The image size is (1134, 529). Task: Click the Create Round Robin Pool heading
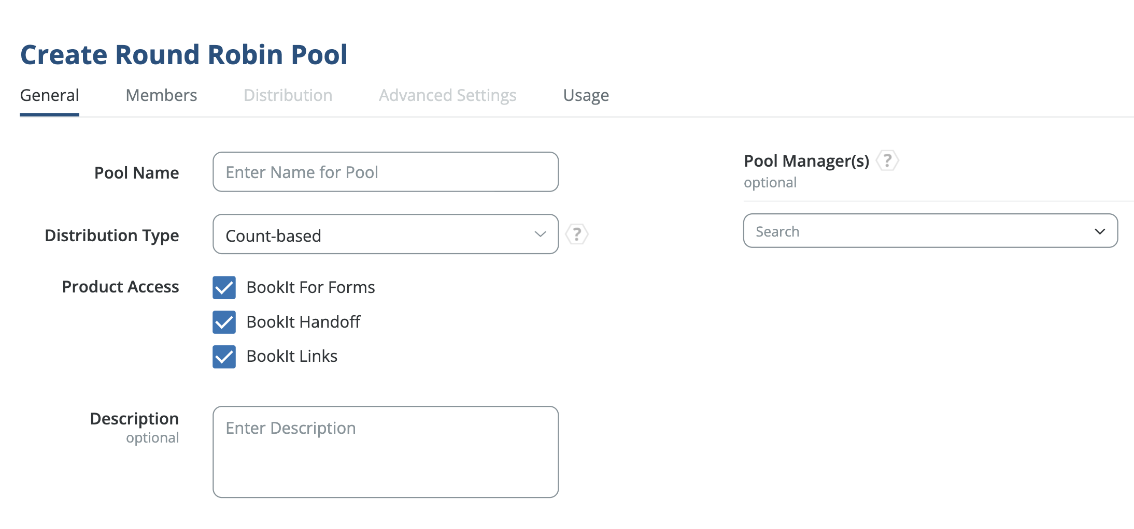183,55
